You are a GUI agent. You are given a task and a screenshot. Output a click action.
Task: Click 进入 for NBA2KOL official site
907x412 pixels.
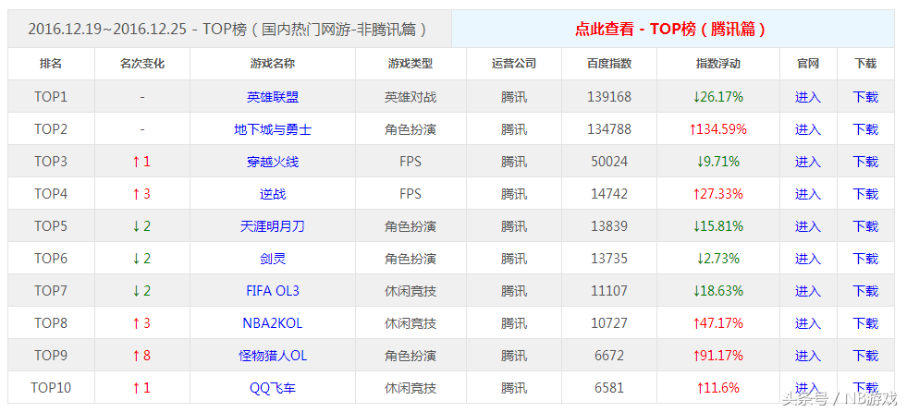pos(808,323)
